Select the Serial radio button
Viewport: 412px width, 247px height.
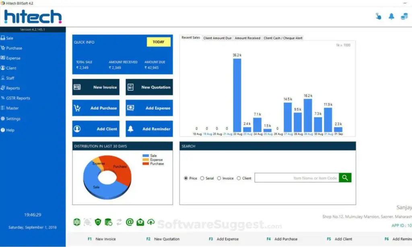click(x=202, y=178)
